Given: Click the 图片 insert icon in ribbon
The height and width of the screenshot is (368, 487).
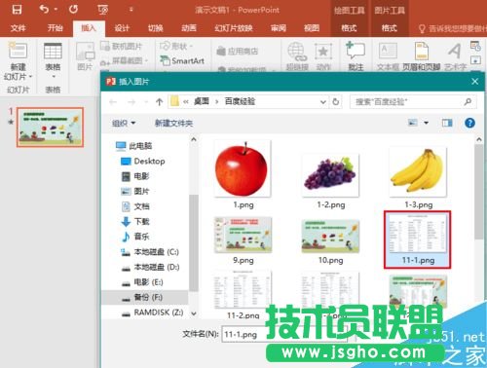Looking at the screenshot, I should [85, 56].
